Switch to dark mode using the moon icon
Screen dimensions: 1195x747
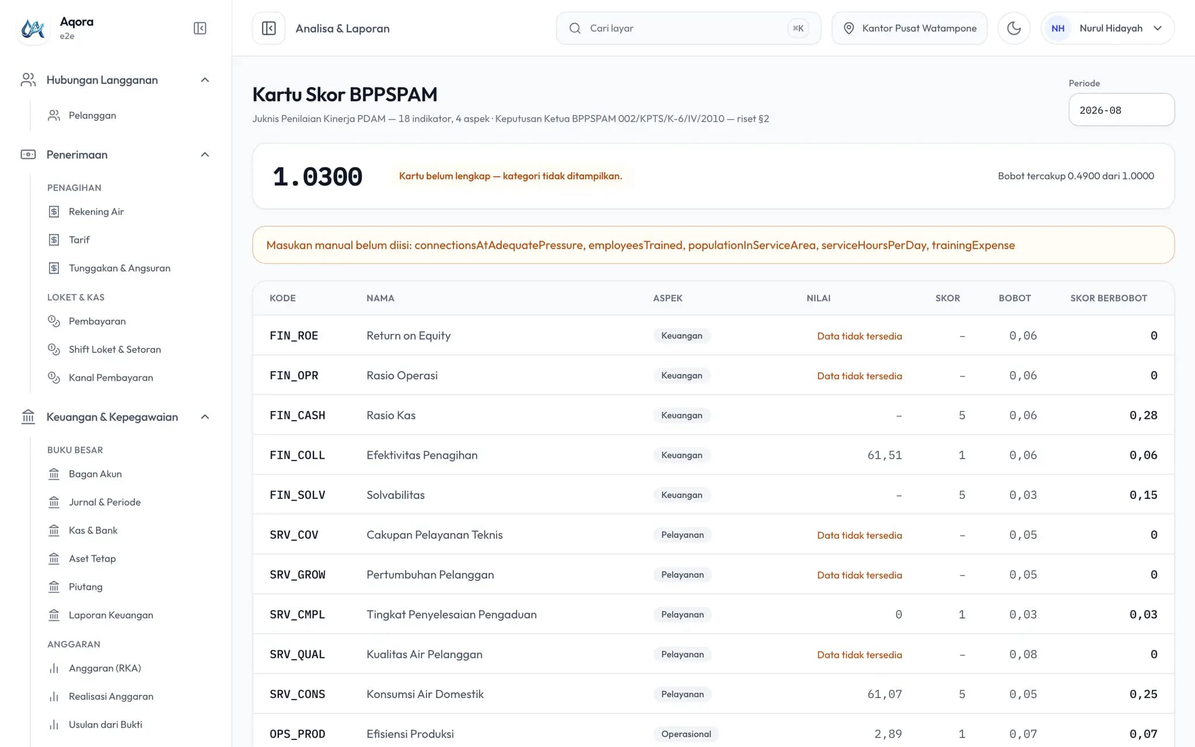pos(1014,28)
